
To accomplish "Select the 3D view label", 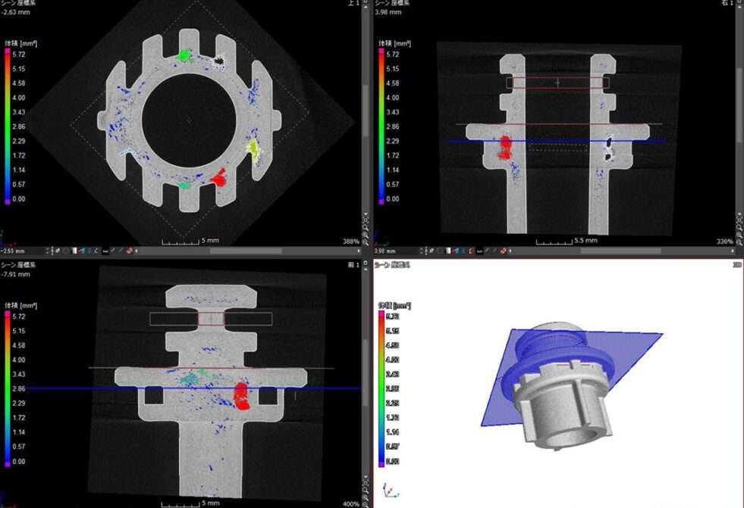I will tap(737, 265).
